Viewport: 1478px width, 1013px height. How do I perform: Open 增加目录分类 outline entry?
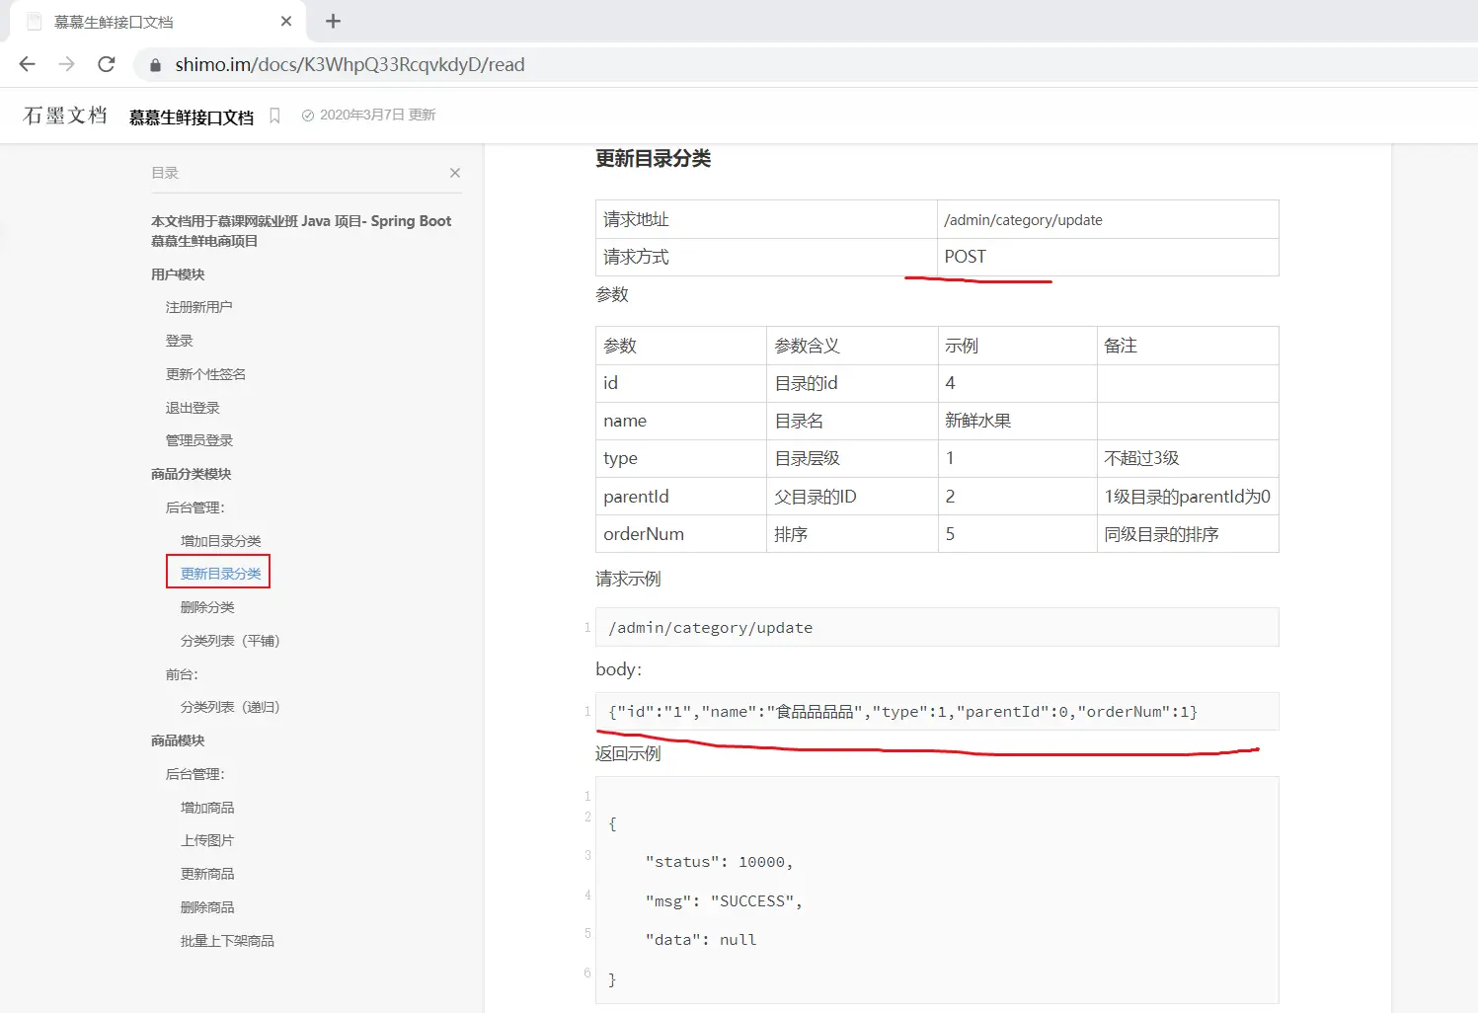[221, 541]
